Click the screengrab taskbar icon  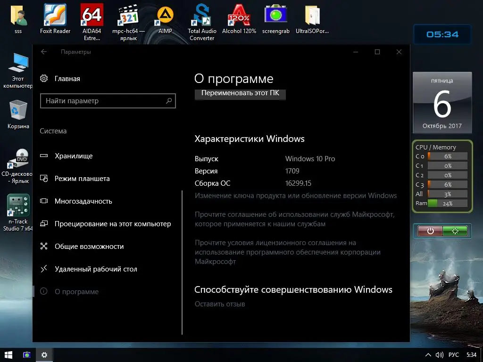27,355
